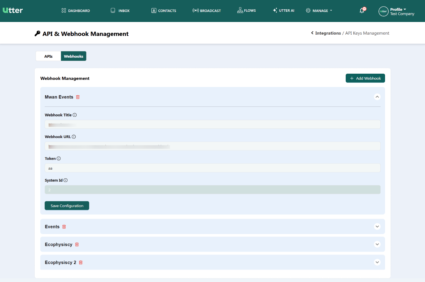
Task: Show info for Webhook URL
Action: (74, 137)
